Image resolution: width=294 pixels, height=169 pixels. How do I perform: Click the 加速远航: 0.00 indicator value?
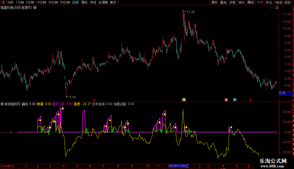[x=124, y=104]
